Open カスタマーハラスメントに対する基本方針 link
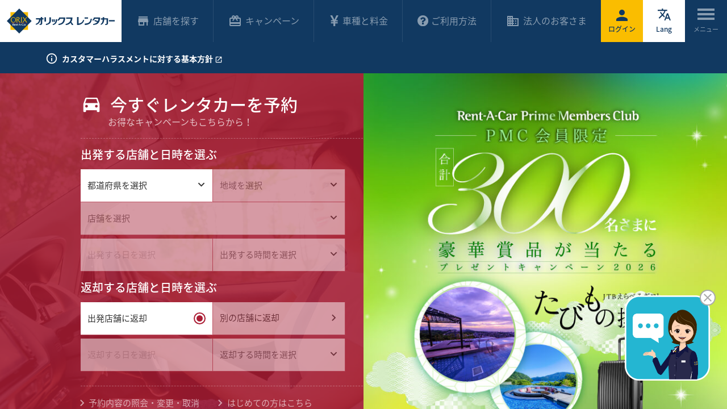 tap(142, 59)
